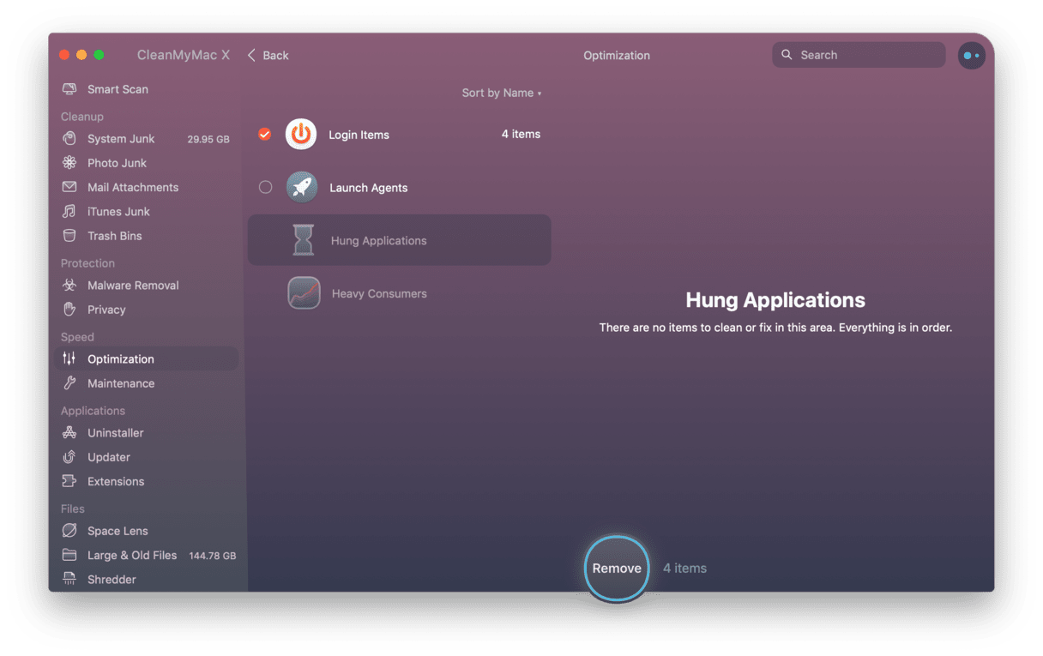This screenshot has height=656, width=1043.
Task: Click the search magnifier icon
Action: click(x=787, y=55)
